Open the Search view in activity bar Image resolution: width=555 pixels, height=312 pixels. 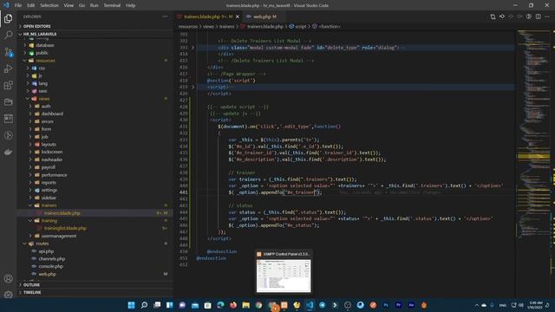coord(8,35)
